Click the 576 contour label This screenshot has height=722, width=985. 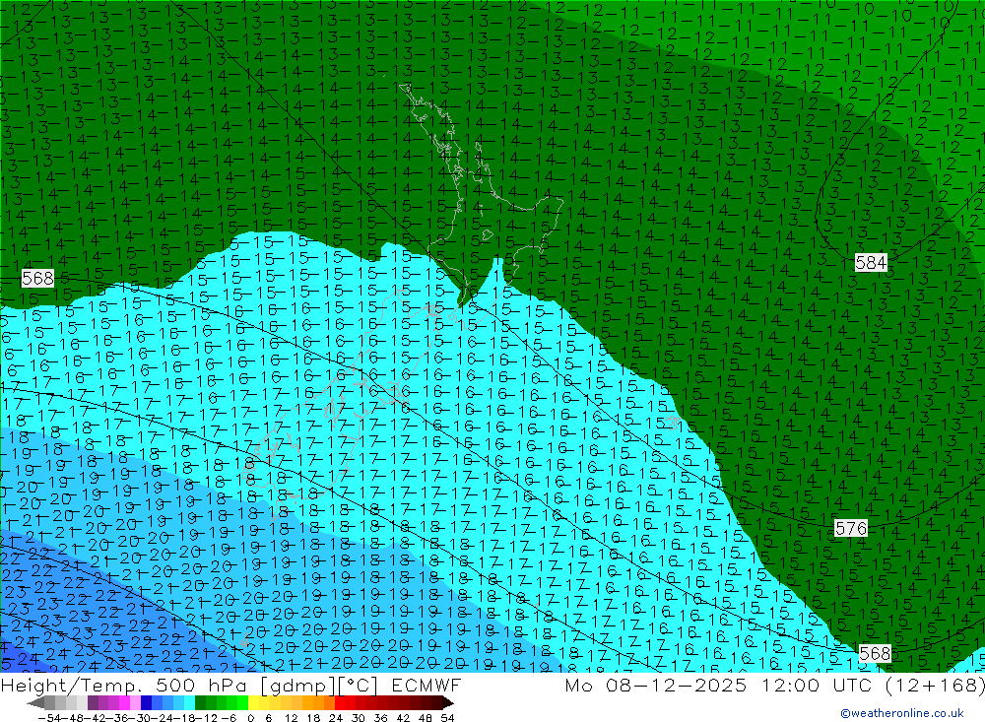851,528
